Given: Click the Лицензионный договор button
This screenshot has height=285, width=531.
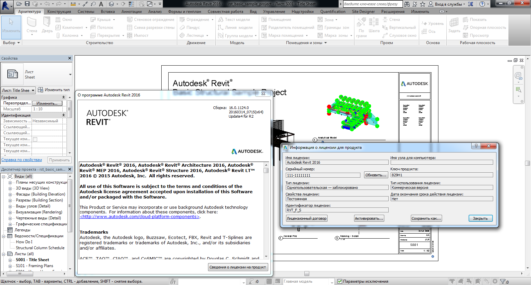Looking at the screenshot, I should click(306, 218).
